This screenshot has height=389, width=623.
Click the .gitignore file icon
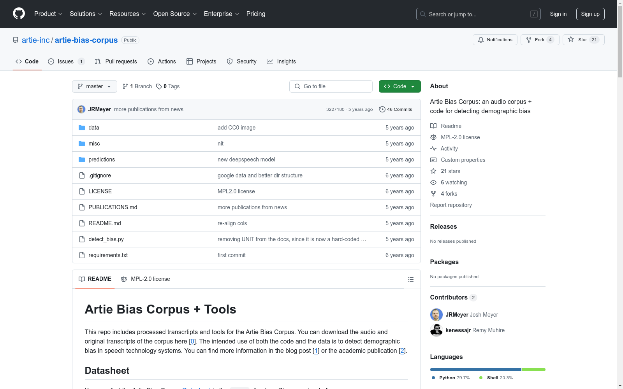click(x=82, y=175)
